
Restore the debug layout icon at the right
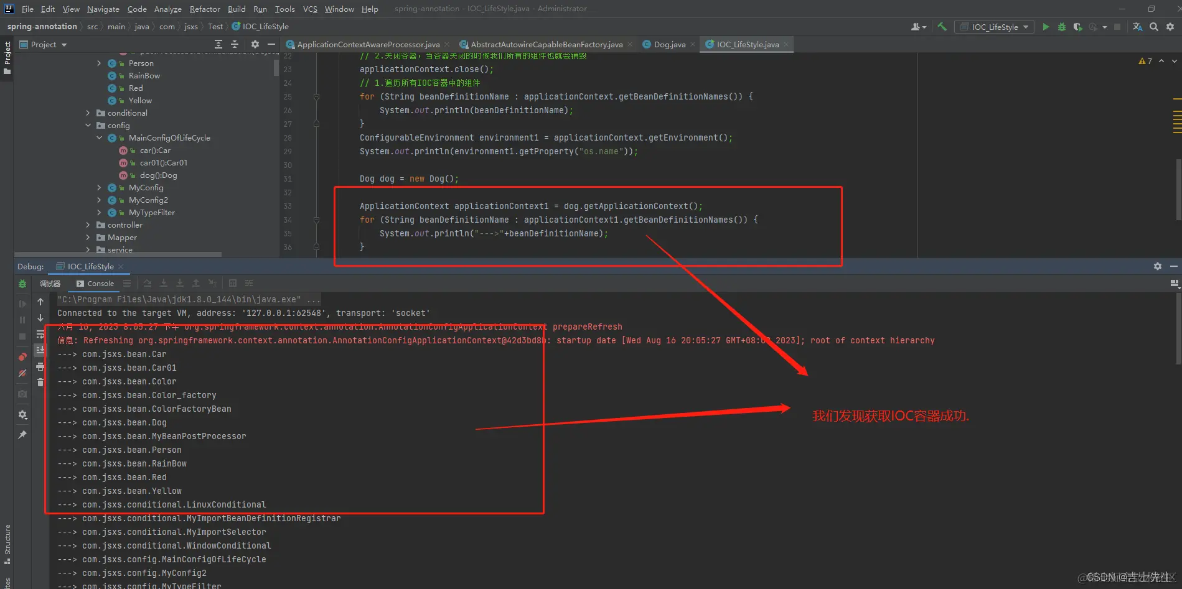pyautogui.click(x=1175, y=284)
